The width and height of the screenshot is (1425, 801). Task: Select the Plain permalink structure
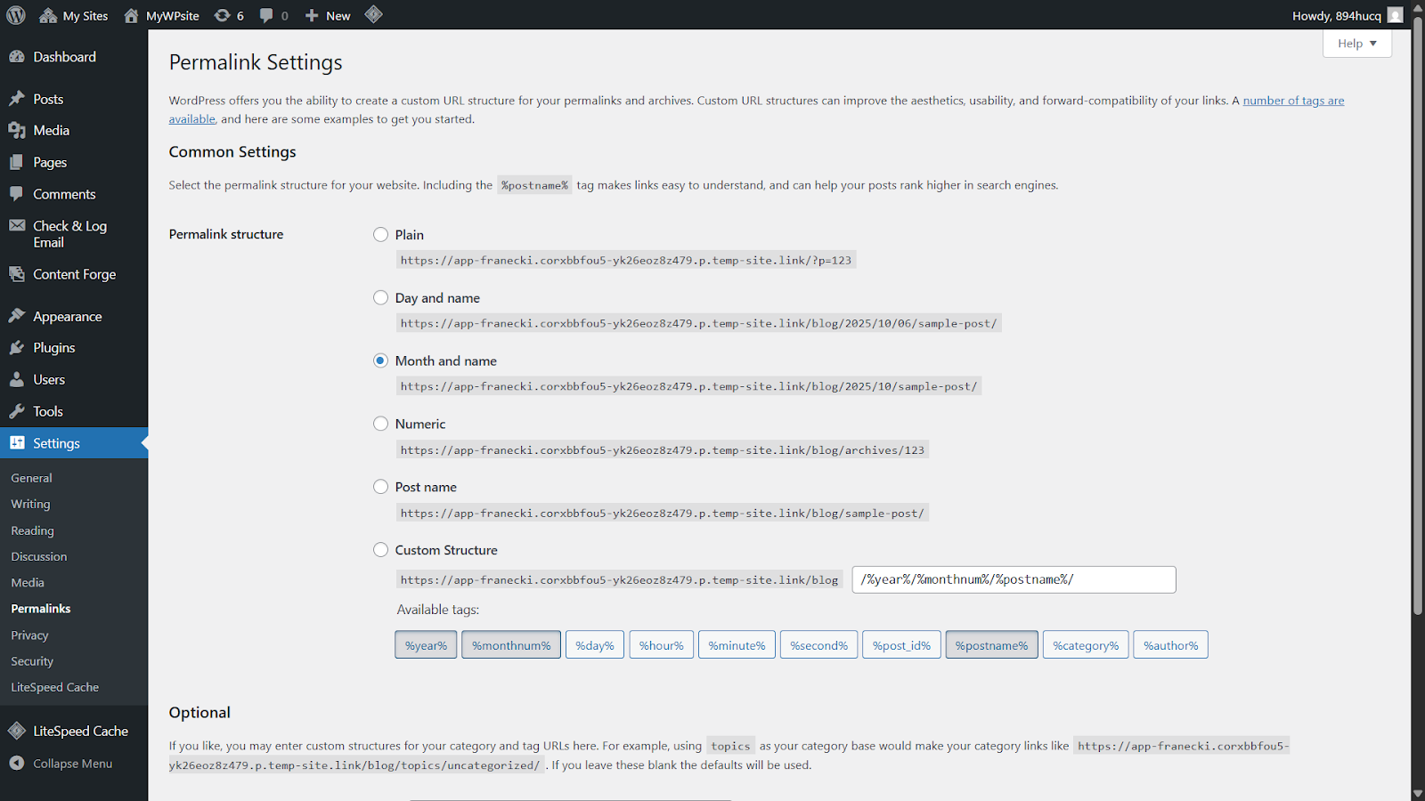[380, 234]
